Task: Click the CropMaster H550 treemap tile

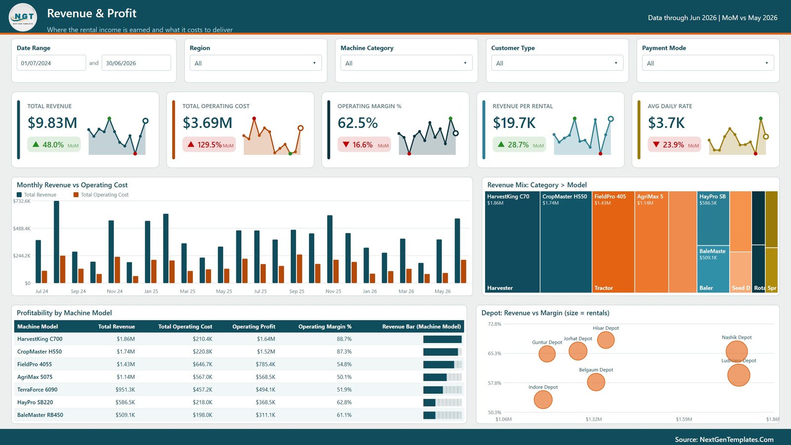Action: point(566,242)
